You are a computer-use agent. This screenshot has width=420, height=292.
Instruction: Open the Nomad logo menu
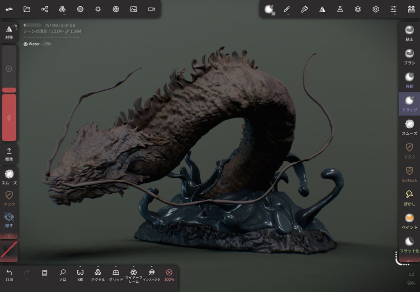(9, 9)
